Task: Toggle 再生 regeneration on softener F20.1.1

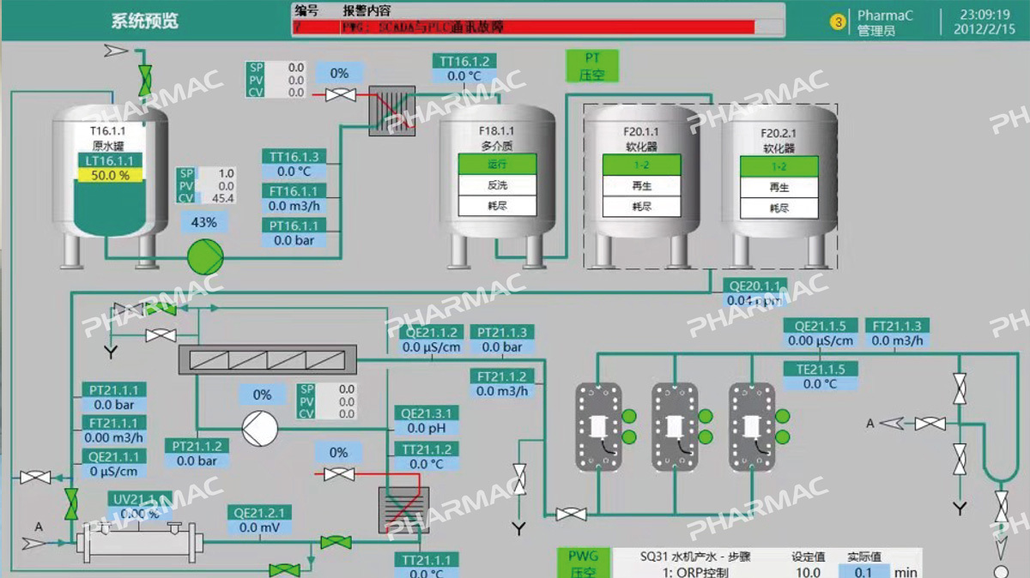Action: tap(642, 185)
